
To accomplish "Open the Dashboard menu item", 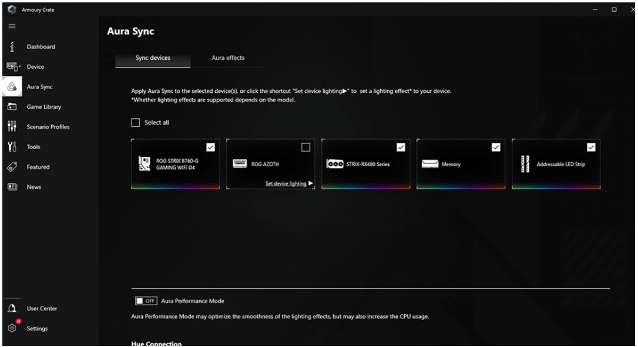I will (41, 47).
